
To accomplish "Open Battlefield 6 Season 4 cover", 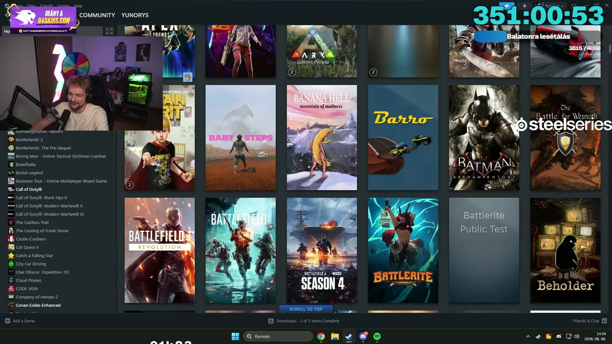I will tap(322, 250).
